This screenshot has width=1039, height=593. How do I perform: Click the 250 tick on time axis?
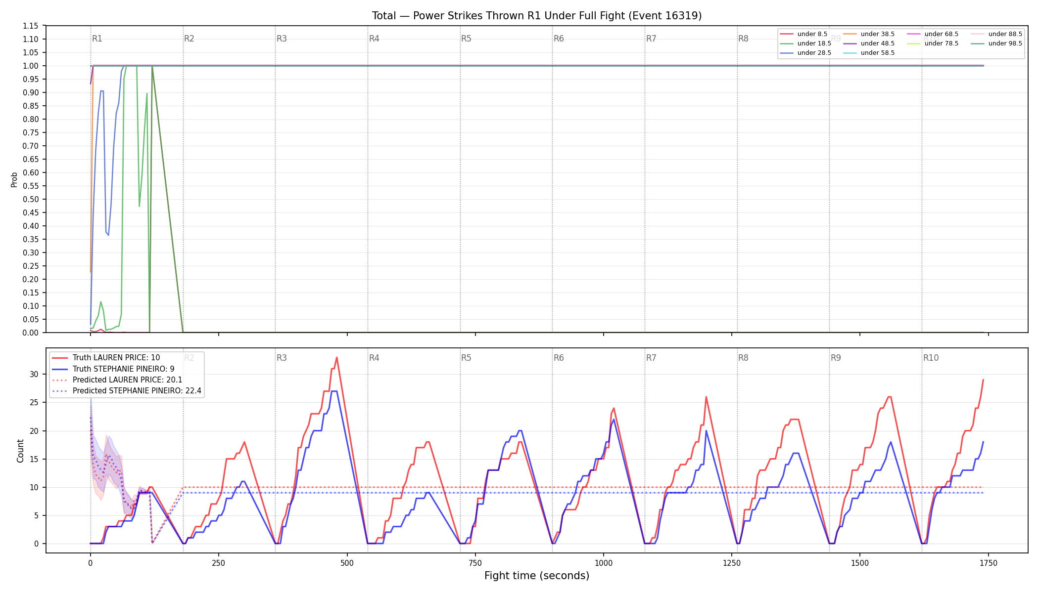pyautogui.click(x=218, y=563)
